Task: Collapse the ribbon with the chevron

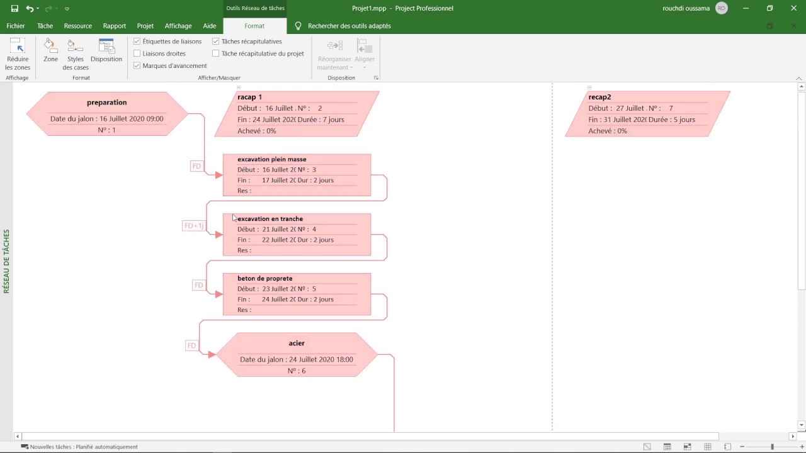Action: pyautogui.click(x=799, y=78)
